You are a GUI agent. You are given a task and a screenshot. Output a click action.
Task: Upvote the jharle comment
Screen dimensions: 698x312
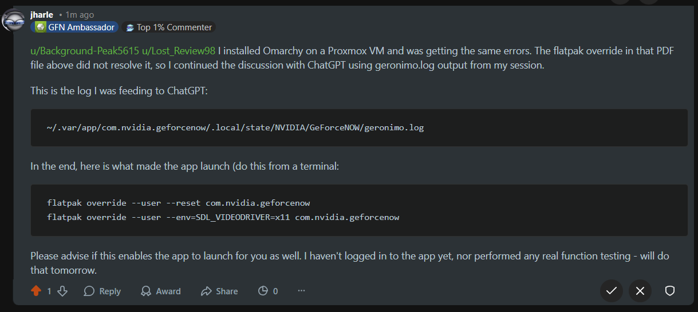click(x=36, y=291)
